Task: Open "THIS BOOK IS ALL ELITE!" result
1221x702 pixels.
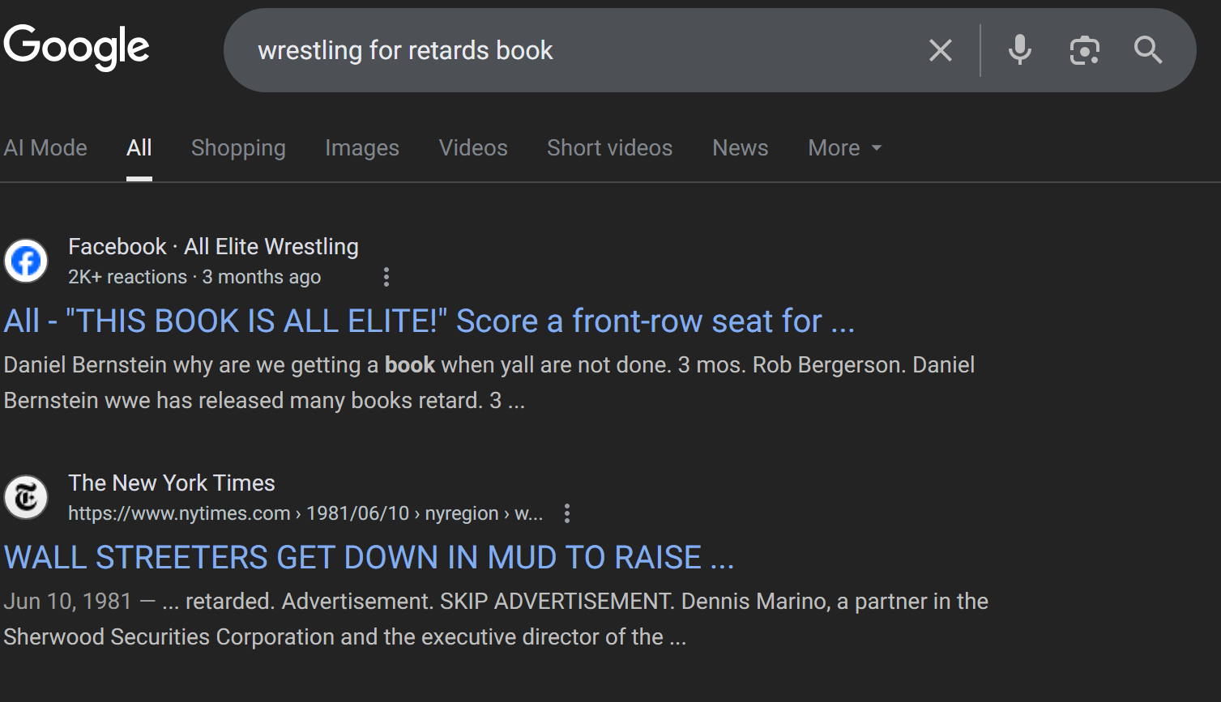Action: [429, 321]
